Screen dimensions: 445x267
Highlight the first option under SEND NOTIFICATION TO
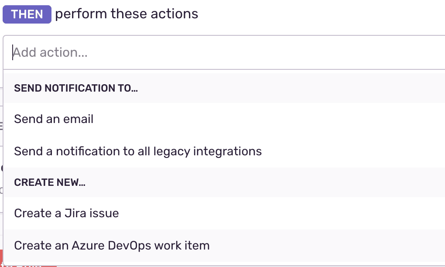[x=53, y=119]
